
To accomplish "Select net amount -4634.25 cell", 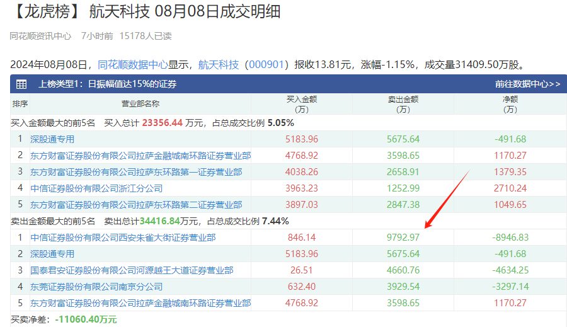I will coord(510,270).
